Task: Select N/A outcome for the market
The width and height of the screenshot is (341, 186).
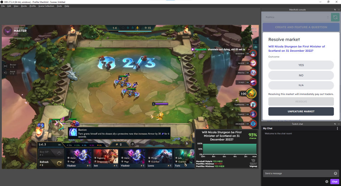Action: pos(301,85)
